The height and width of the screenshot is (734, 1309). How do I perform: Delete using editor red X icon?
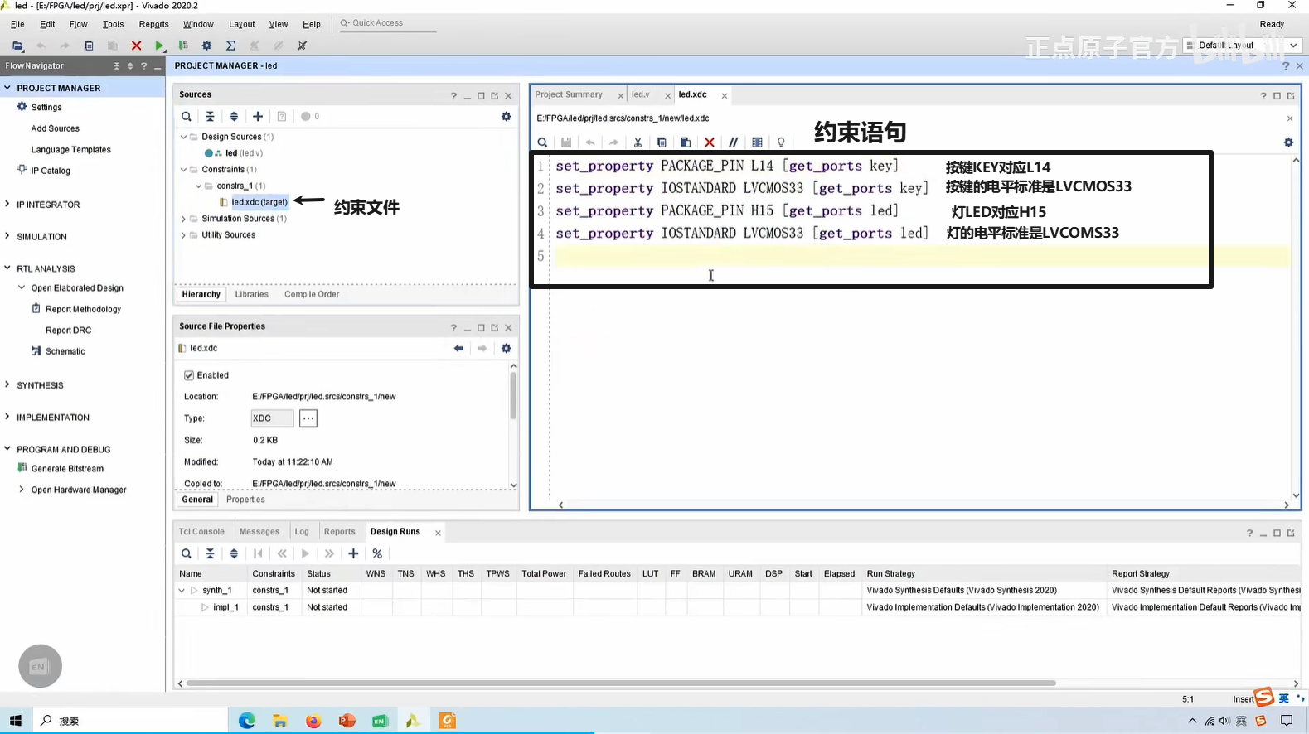tap(710, 142)
